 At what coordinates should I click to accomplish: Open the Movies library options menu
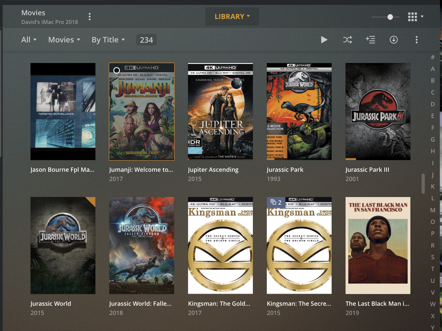90,17
